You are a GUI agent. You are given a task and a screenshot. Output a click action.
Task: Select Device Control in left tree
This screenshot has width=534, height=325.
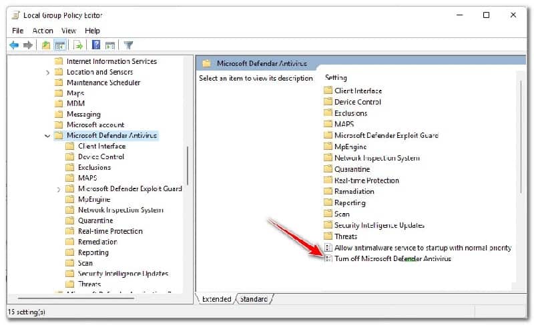click(101, 157)
